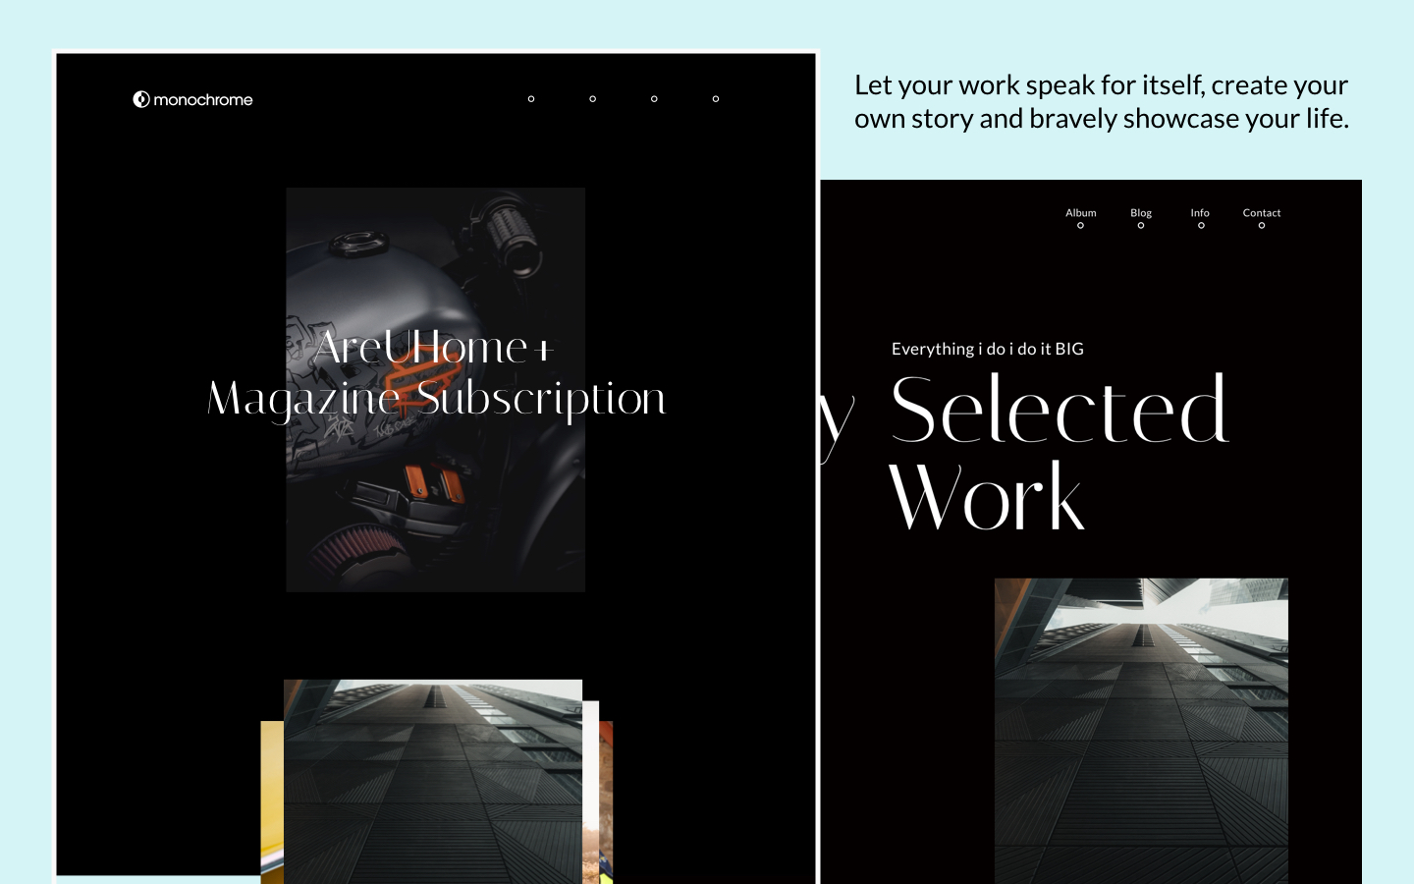Click the circle icon under Blog
This screenshot has width=1414, height=884.
point(1141,226)
